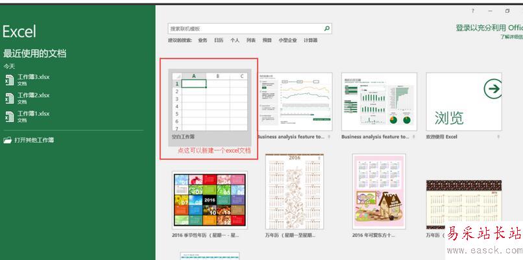Select the 计算器 suggested search
Viewport: 523px width, 260px height.
tap(311, 40)
